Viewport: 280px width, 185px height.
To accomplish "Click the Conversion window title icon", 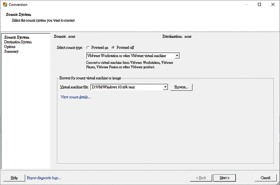I will click(x=5, y=4).
